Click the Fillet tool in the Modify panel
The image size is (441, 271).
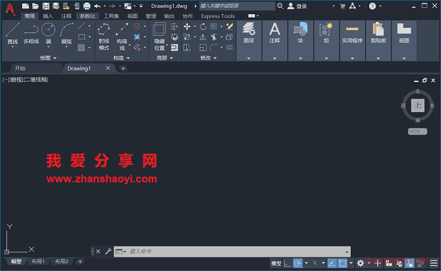pos(214,48)
